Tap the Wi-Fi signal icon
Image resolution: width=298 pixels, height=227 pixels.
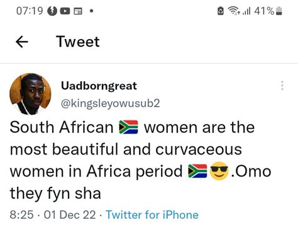coord(234,11)
